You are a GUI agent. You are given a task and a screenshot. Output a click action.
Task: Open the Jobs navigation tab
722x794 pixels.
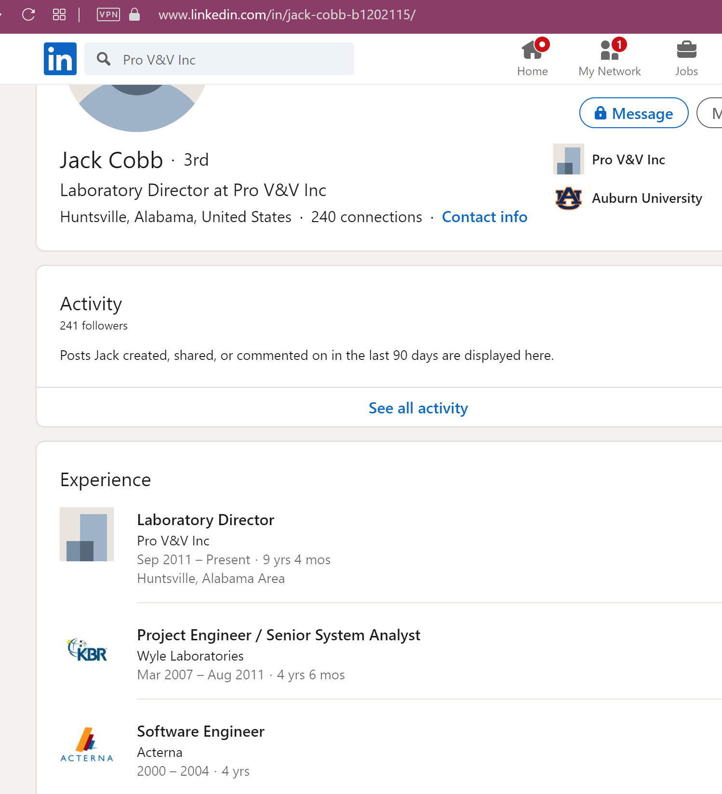pos(687,58)
